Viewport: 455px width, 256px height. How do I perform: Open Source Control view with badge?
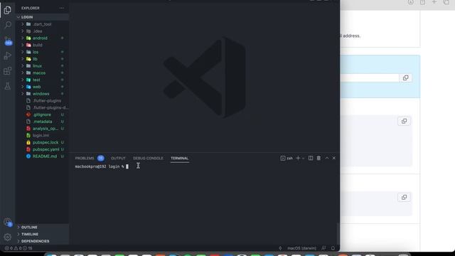[8, 41]
